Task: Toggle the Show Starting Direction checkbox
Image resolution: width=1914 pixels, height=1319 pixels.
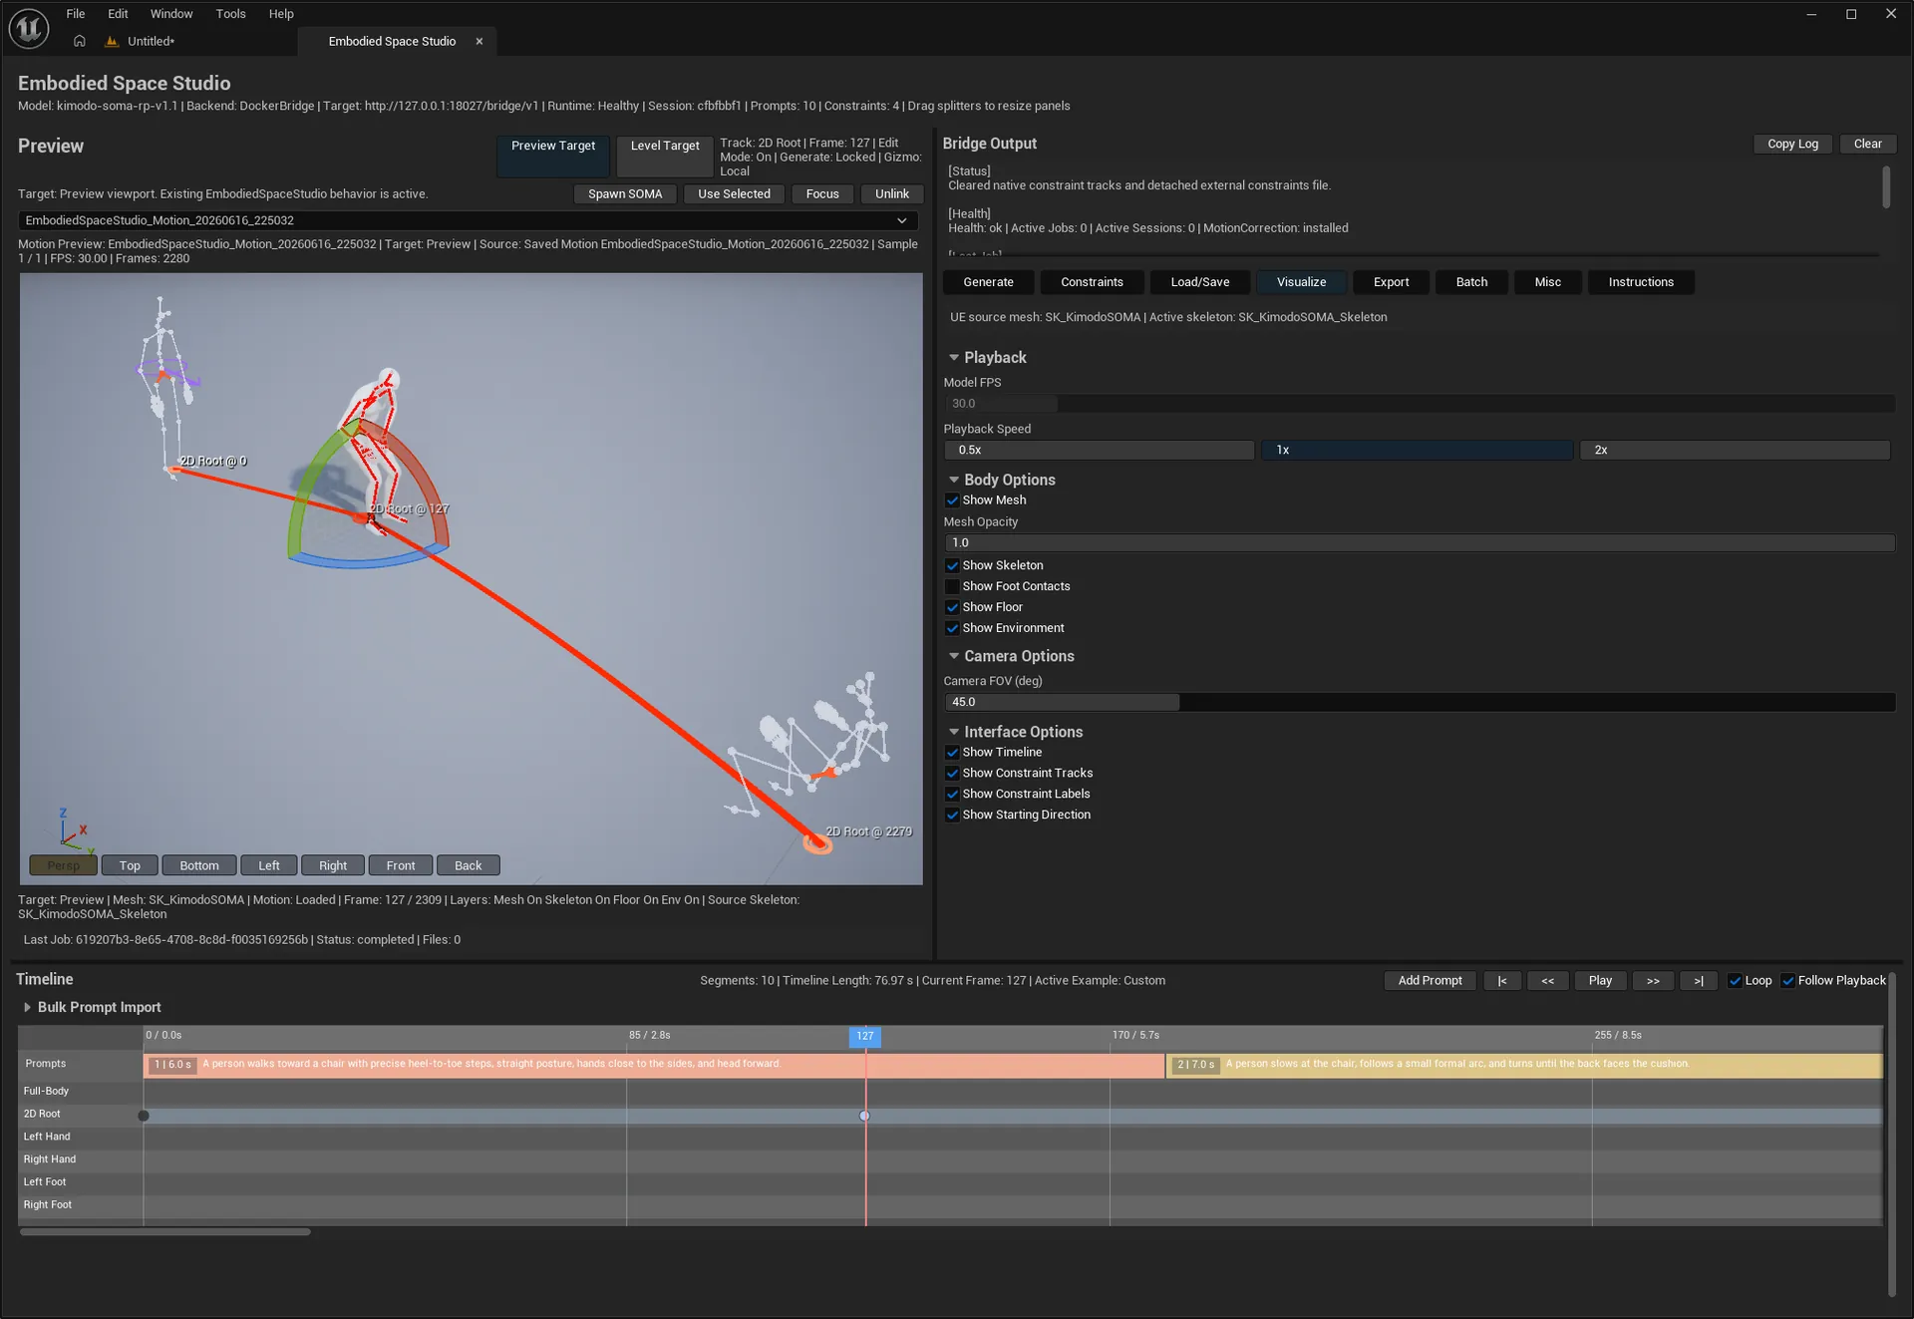Action: (952, 816)
